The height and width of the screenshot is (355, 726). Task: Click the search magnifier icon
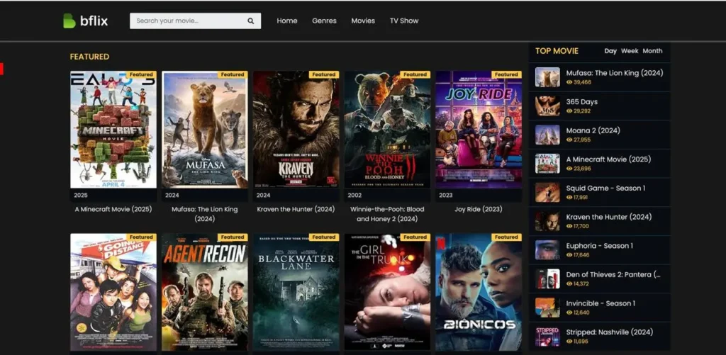point(250,21)
